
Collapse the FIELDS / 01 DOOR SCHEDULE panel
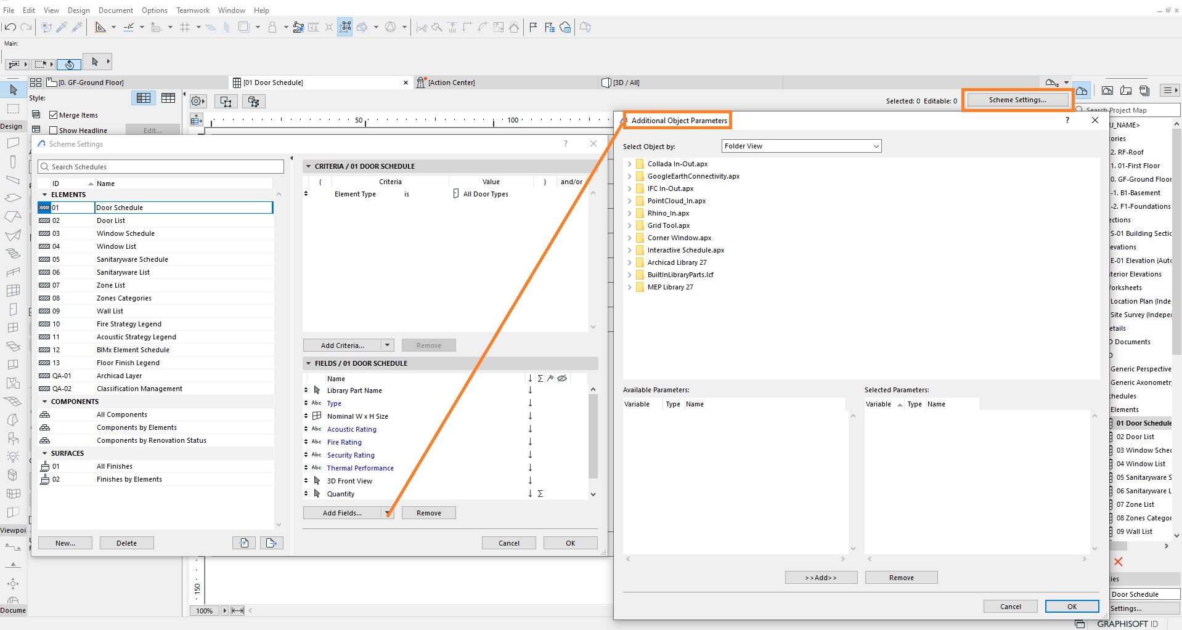click(309, 363)
